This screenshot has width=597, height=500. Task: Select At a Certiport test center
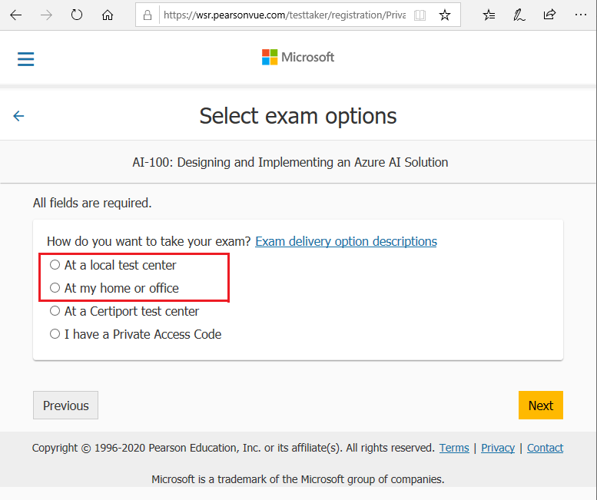[55, 311]
